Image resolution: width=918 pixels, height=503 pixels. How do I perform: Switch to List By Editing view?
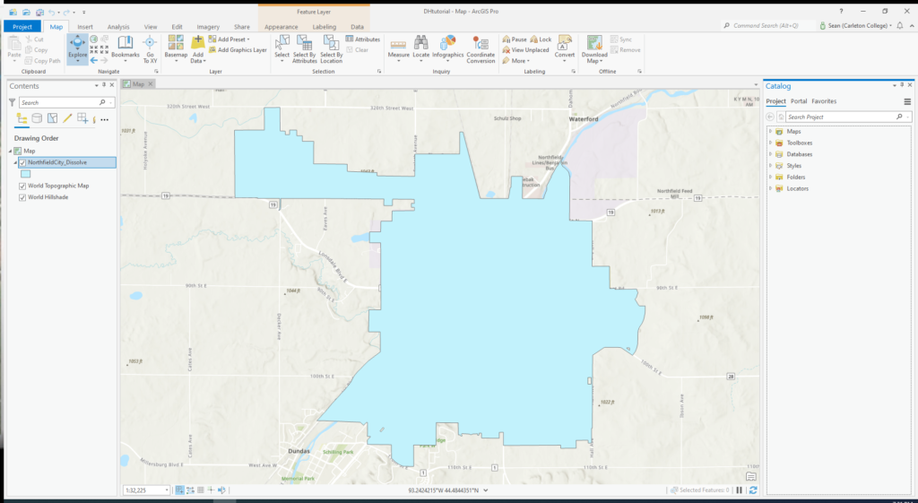tap(67, 118)
